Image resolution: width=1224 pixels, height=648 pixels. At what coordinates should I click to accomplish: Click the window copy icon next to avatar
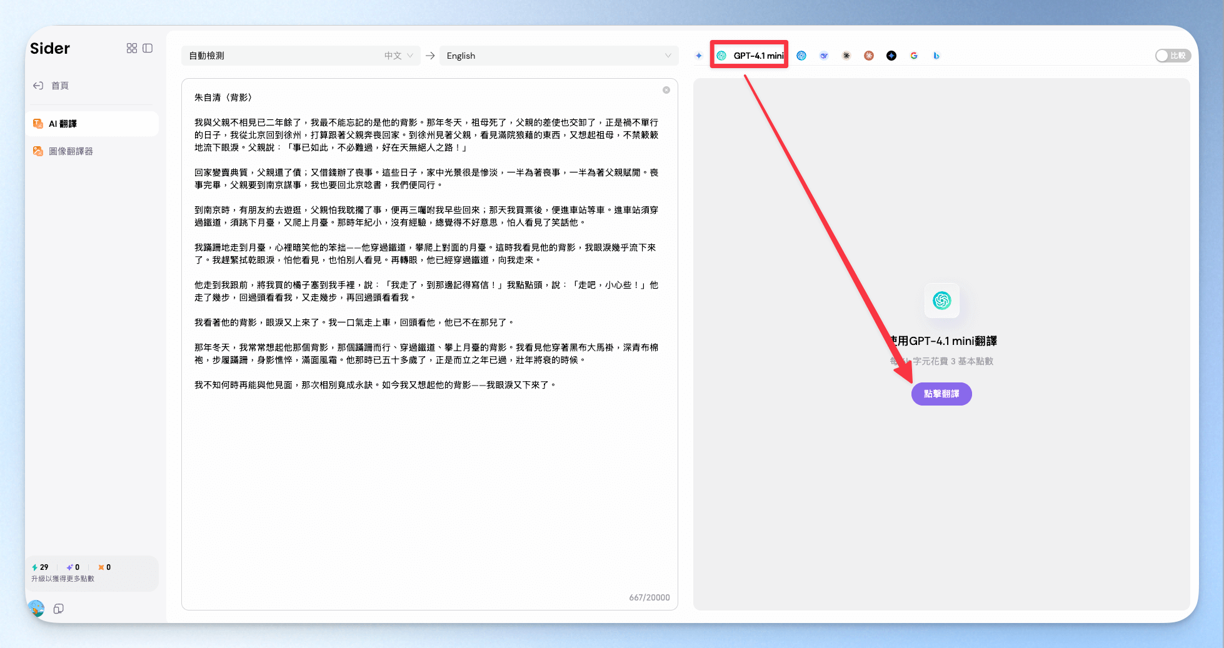pos(59,609)
